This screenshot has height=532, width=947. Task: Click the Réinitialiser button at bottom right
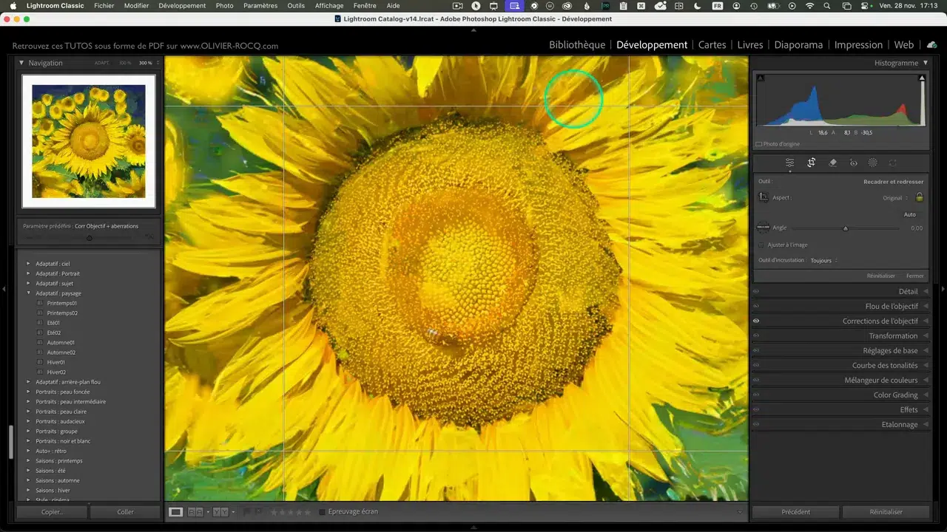click(x=886, y=512)
